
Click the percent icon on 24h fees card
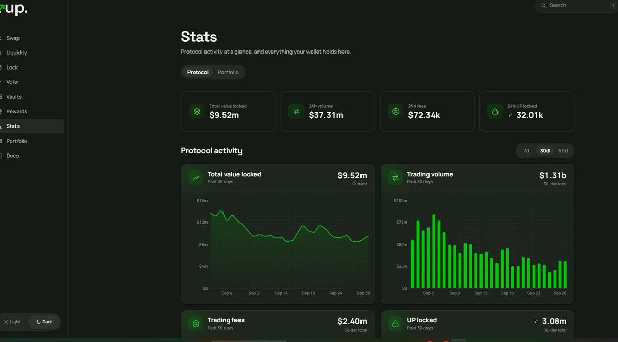pos(396,111)
